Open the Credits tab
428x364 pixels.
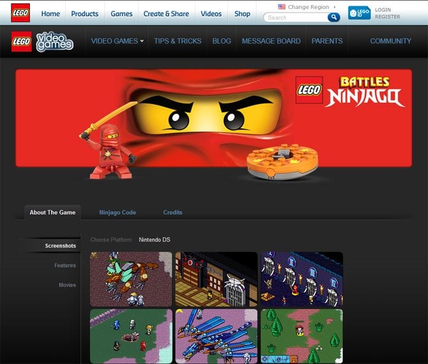tap(172, 212)
